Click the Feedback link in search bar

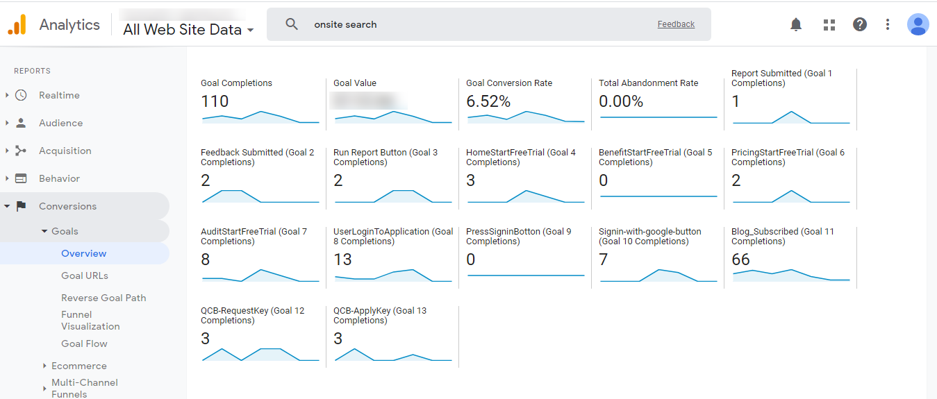pos(676,24)
